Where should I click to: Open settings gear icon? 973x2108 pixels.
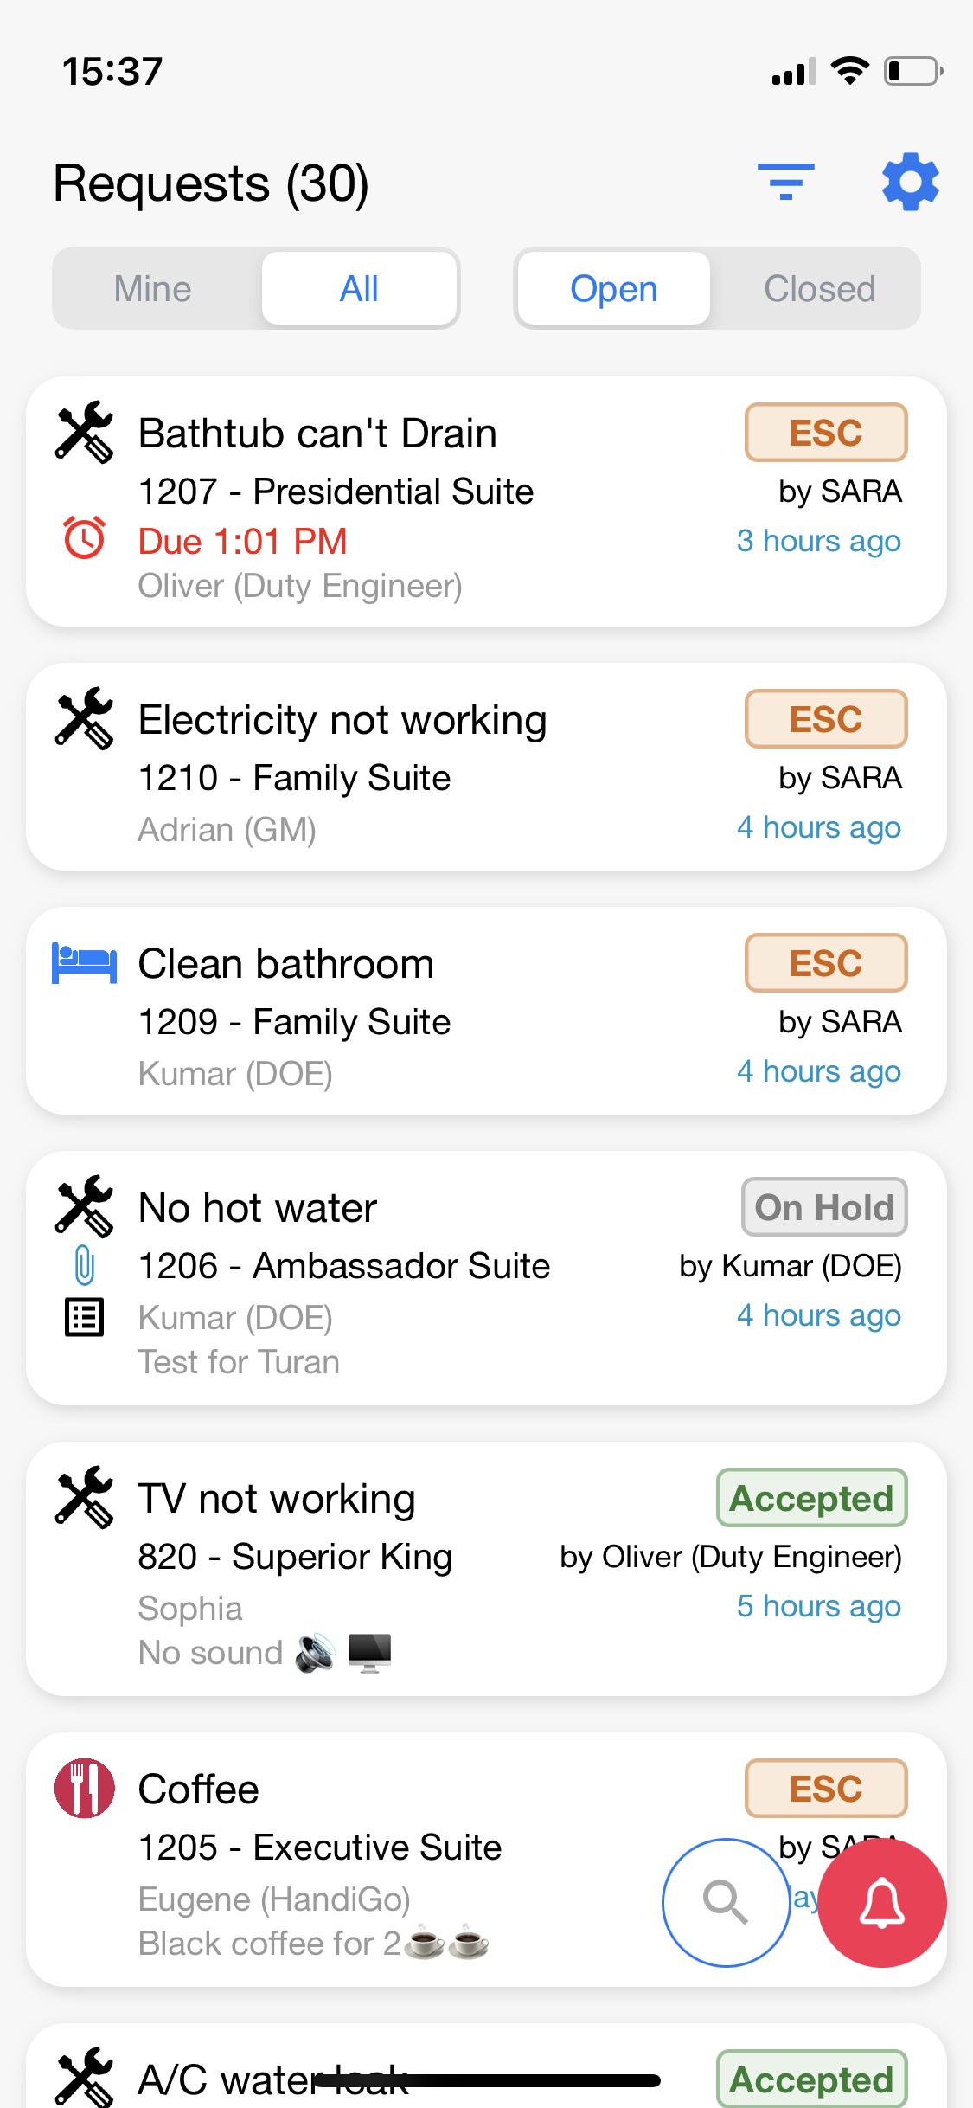pos(910,182)
